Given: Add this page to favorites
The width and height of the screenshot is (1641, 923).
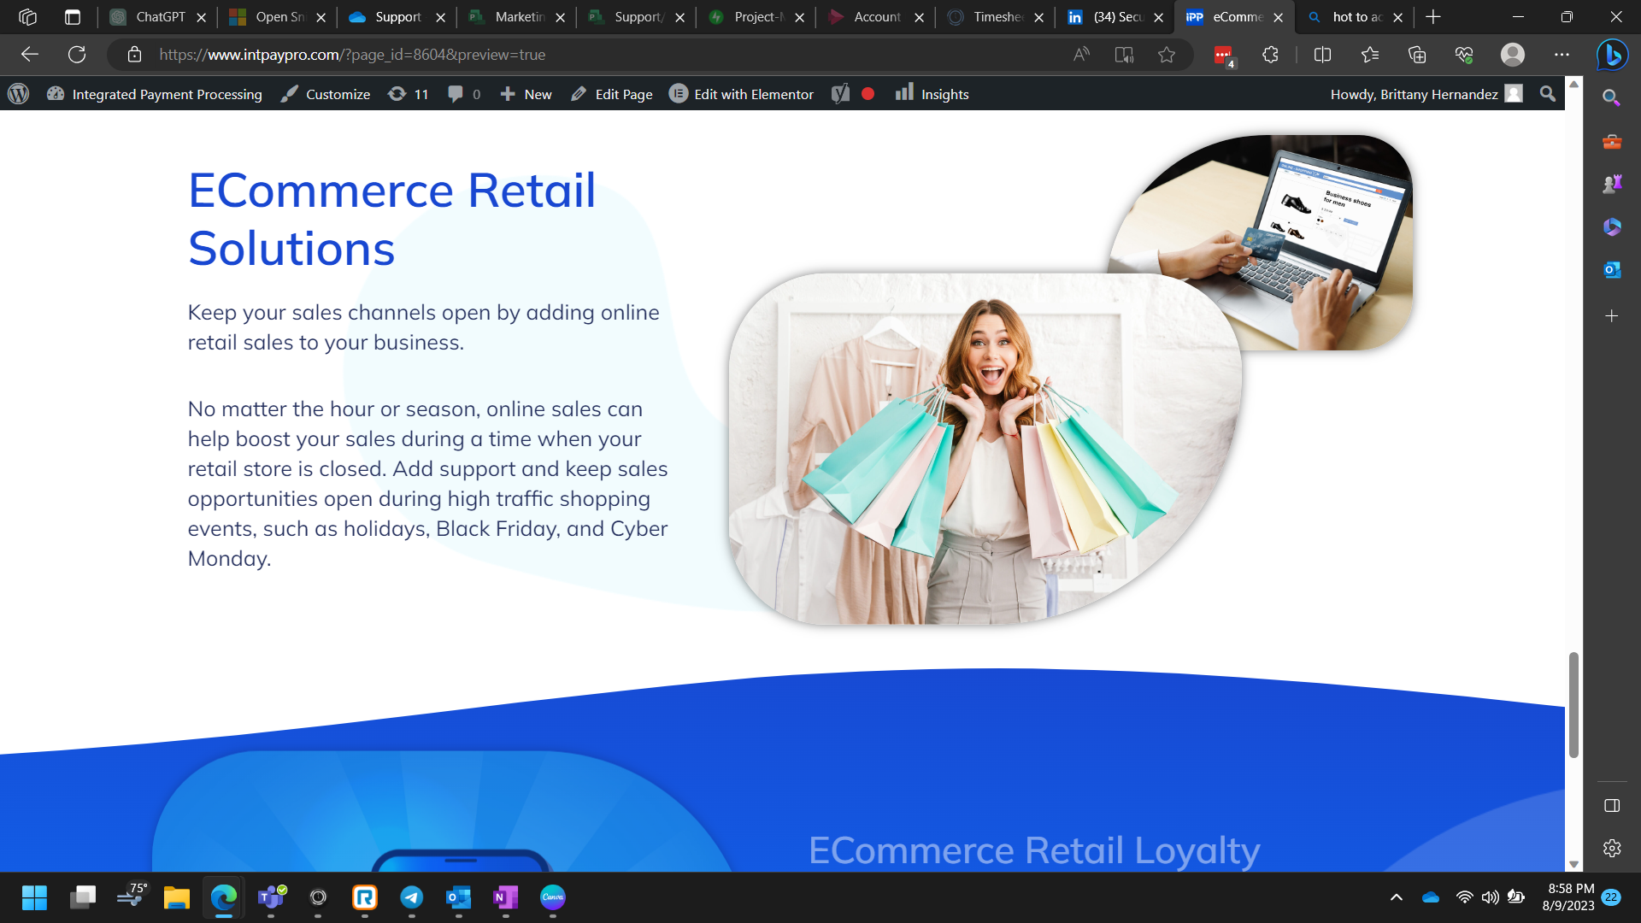Looking at the screenshot, I should (x=1167, y=54).
